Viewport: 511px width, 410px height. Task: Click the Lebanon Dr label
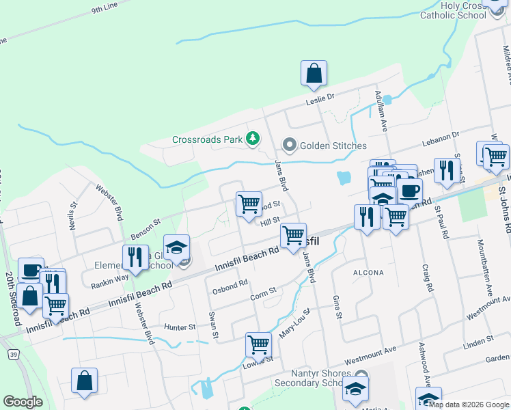[441, 139]
